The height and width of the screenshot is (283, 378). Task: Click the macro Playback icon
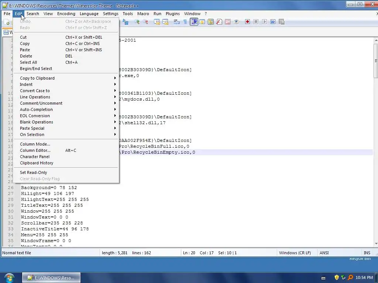tap(264, 22)
